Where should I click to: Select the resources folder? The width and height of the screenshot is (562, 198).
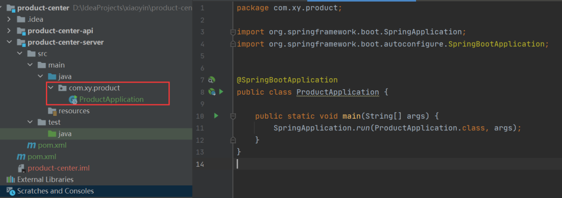69,111
